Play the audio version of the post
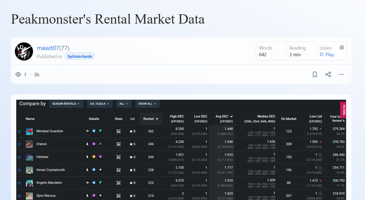Viewport: 365px width, 200px height. pos(327,55)
